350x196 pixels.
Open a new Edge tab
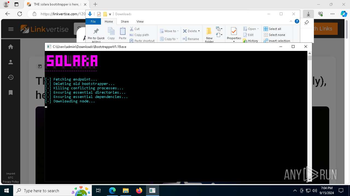coord(95,4)
